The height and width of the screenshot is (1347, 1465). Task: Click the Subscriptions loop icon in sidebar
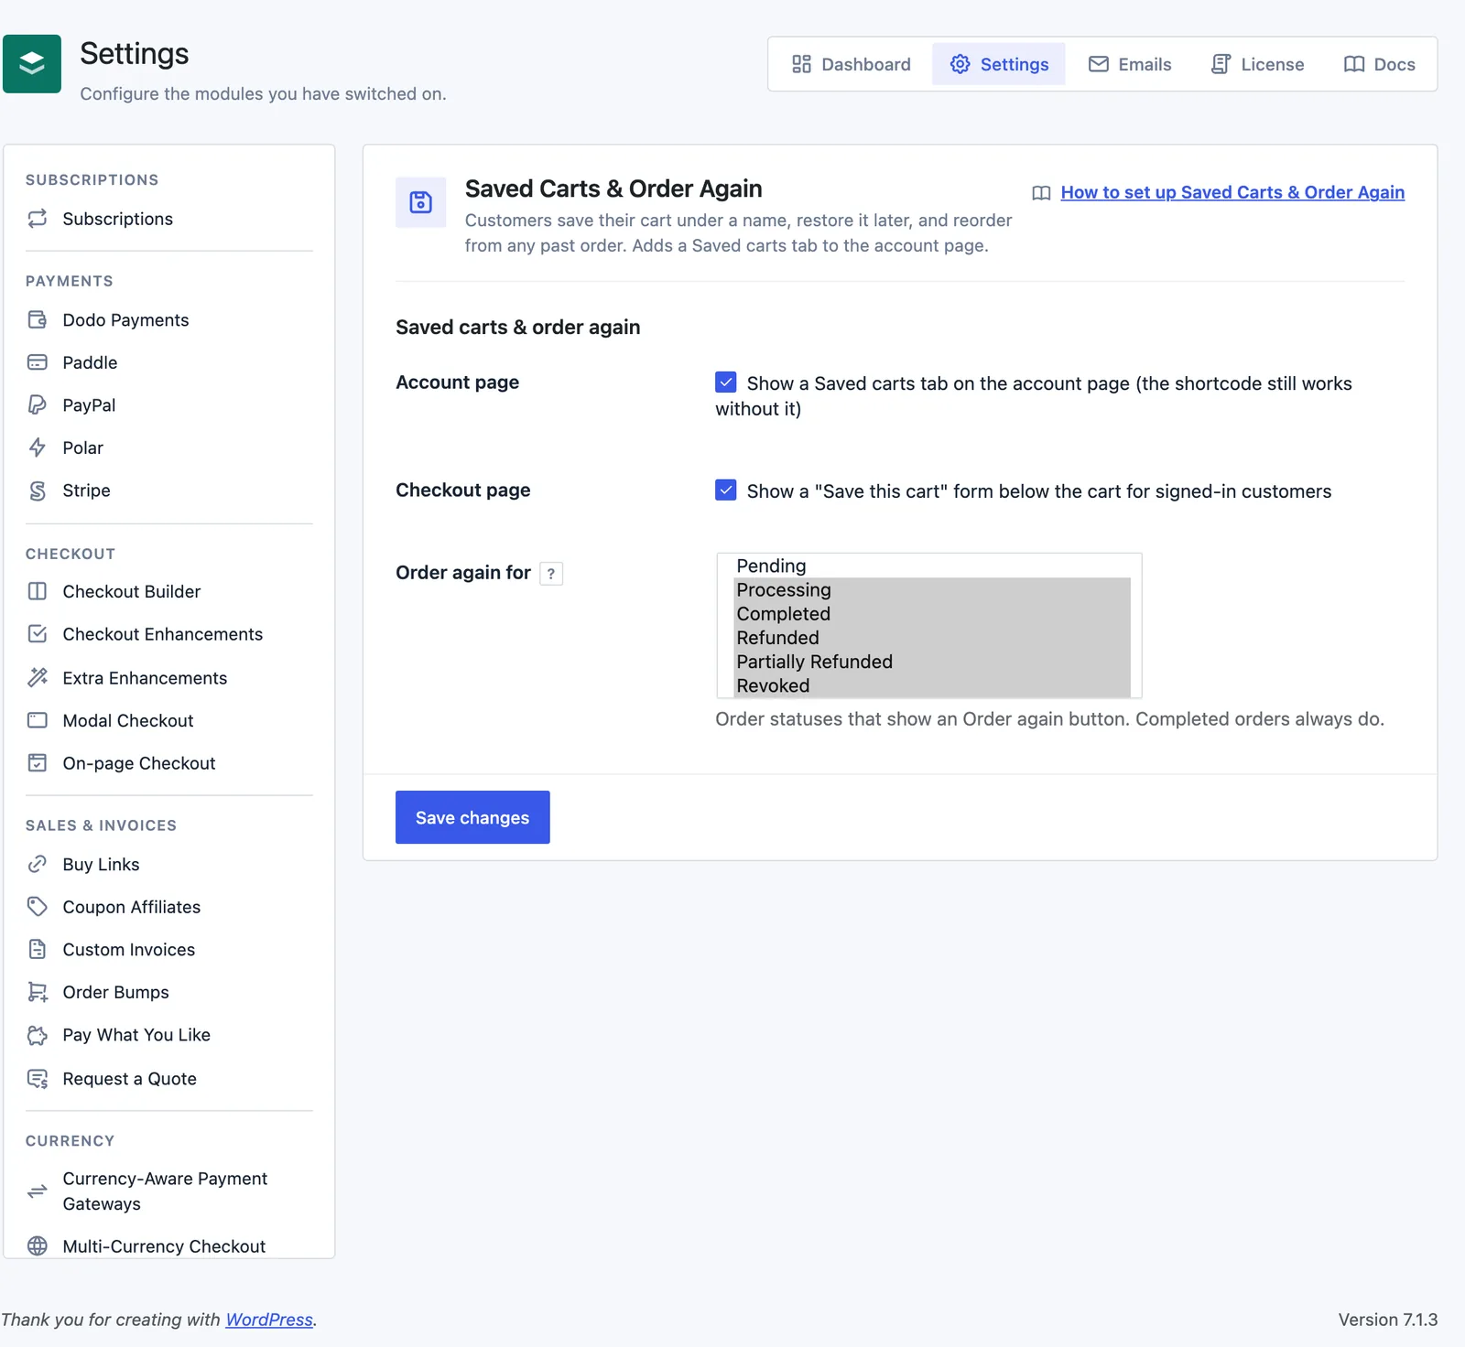tap(38, 219)
